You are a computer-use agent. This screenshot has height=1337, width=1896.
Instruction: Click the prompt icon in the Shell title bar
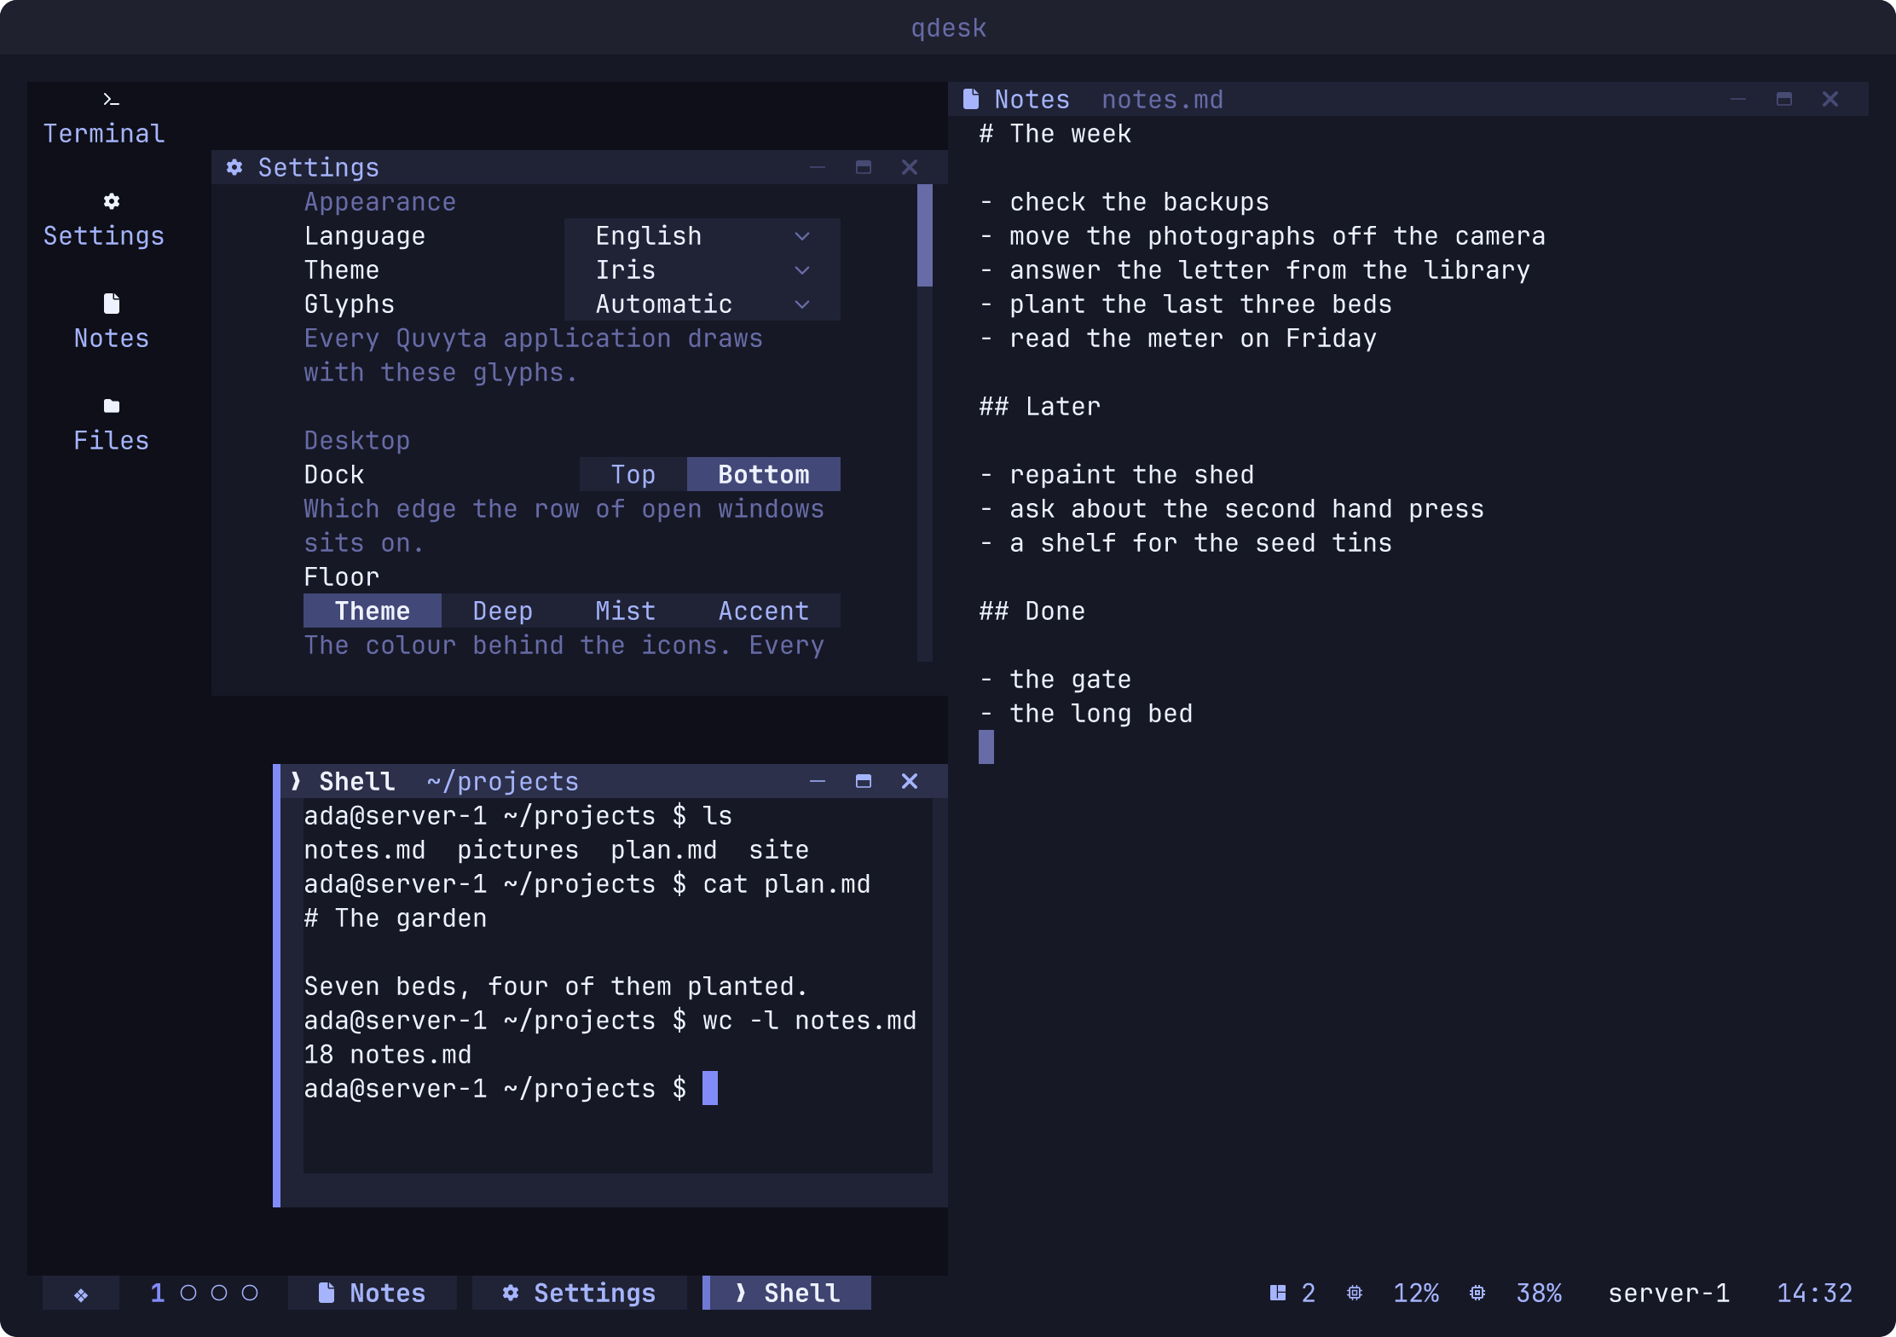(296, 782)
